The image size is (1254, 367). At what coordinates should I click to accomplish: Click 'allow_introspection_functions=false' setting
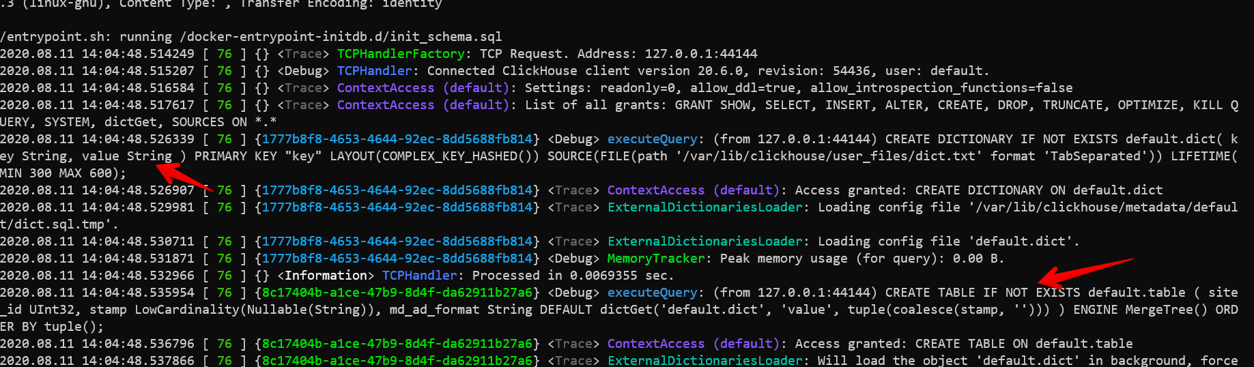point(941,88)
